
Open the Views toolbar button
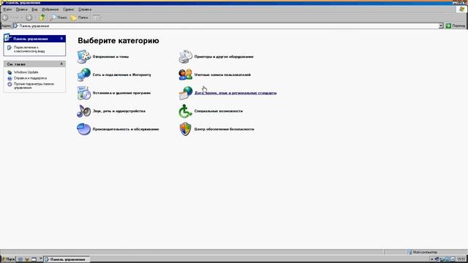tap(97, 18)
